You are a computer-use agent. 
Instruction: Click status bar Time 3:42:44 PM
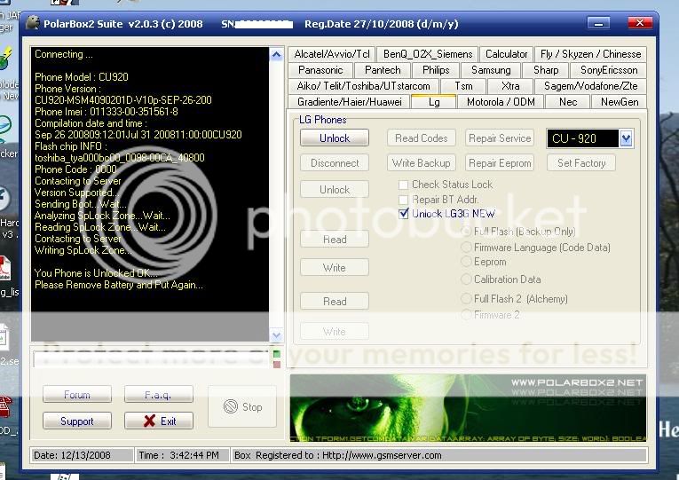coord(182,455)
